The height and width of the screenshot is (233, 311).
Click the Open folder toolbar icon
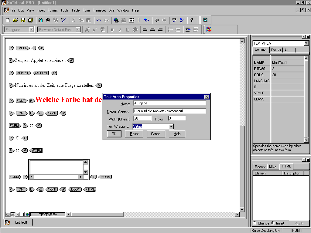coord(15,20)
